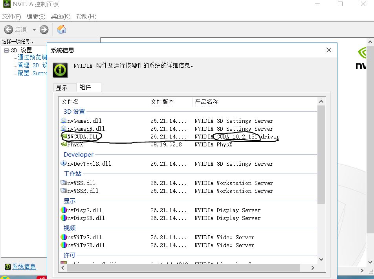Select the NVCUDA.DLL file icon
374x279 pixels.
64,137
